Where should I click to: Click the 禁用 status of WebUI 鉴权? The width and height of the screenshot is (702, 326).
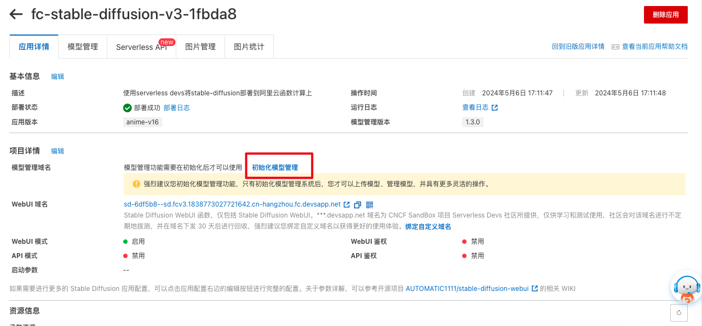coord(477,241)
